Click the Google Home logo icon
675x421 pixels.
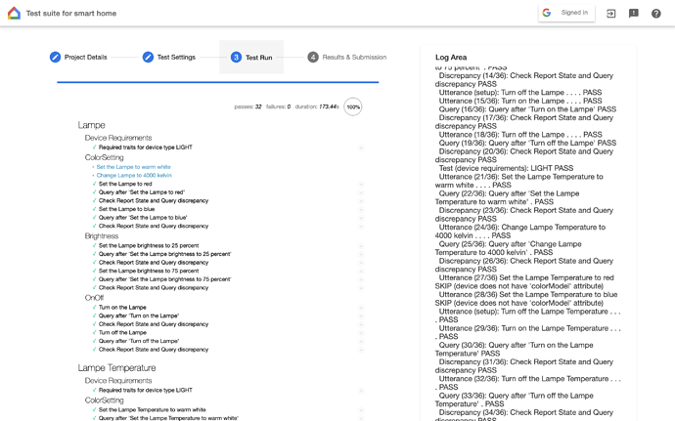tap(14, 14)
